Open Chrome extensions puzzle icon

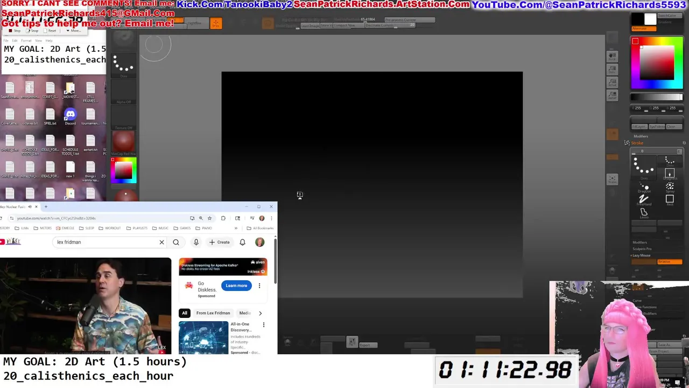223,218
